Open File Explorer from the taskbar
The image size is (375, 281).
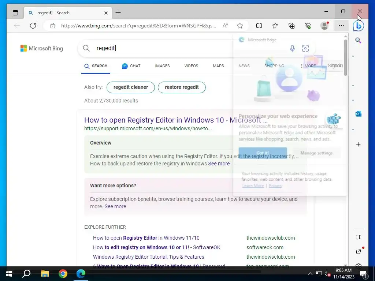pos(45,274)
